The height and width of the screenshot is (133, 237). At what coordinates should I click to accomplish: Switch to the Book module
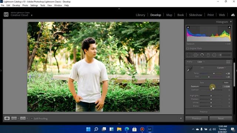pos(181,15)
